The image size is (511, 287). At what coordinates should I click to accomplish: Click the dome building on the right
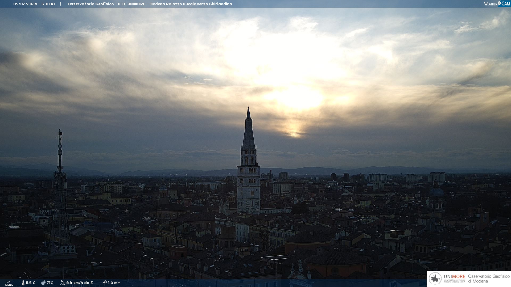pos(436,191)
